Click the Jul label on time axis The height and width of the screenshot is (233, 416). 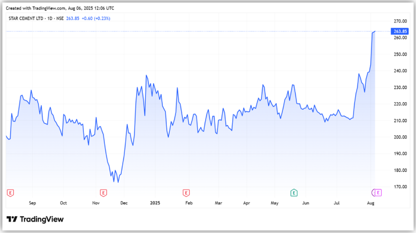coord(337,203)
